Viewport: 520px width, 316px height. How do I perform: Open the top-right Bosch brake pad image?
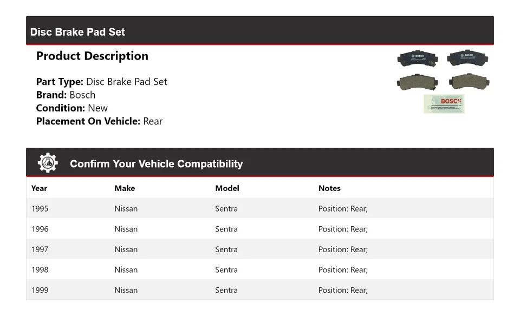[467, 58]
